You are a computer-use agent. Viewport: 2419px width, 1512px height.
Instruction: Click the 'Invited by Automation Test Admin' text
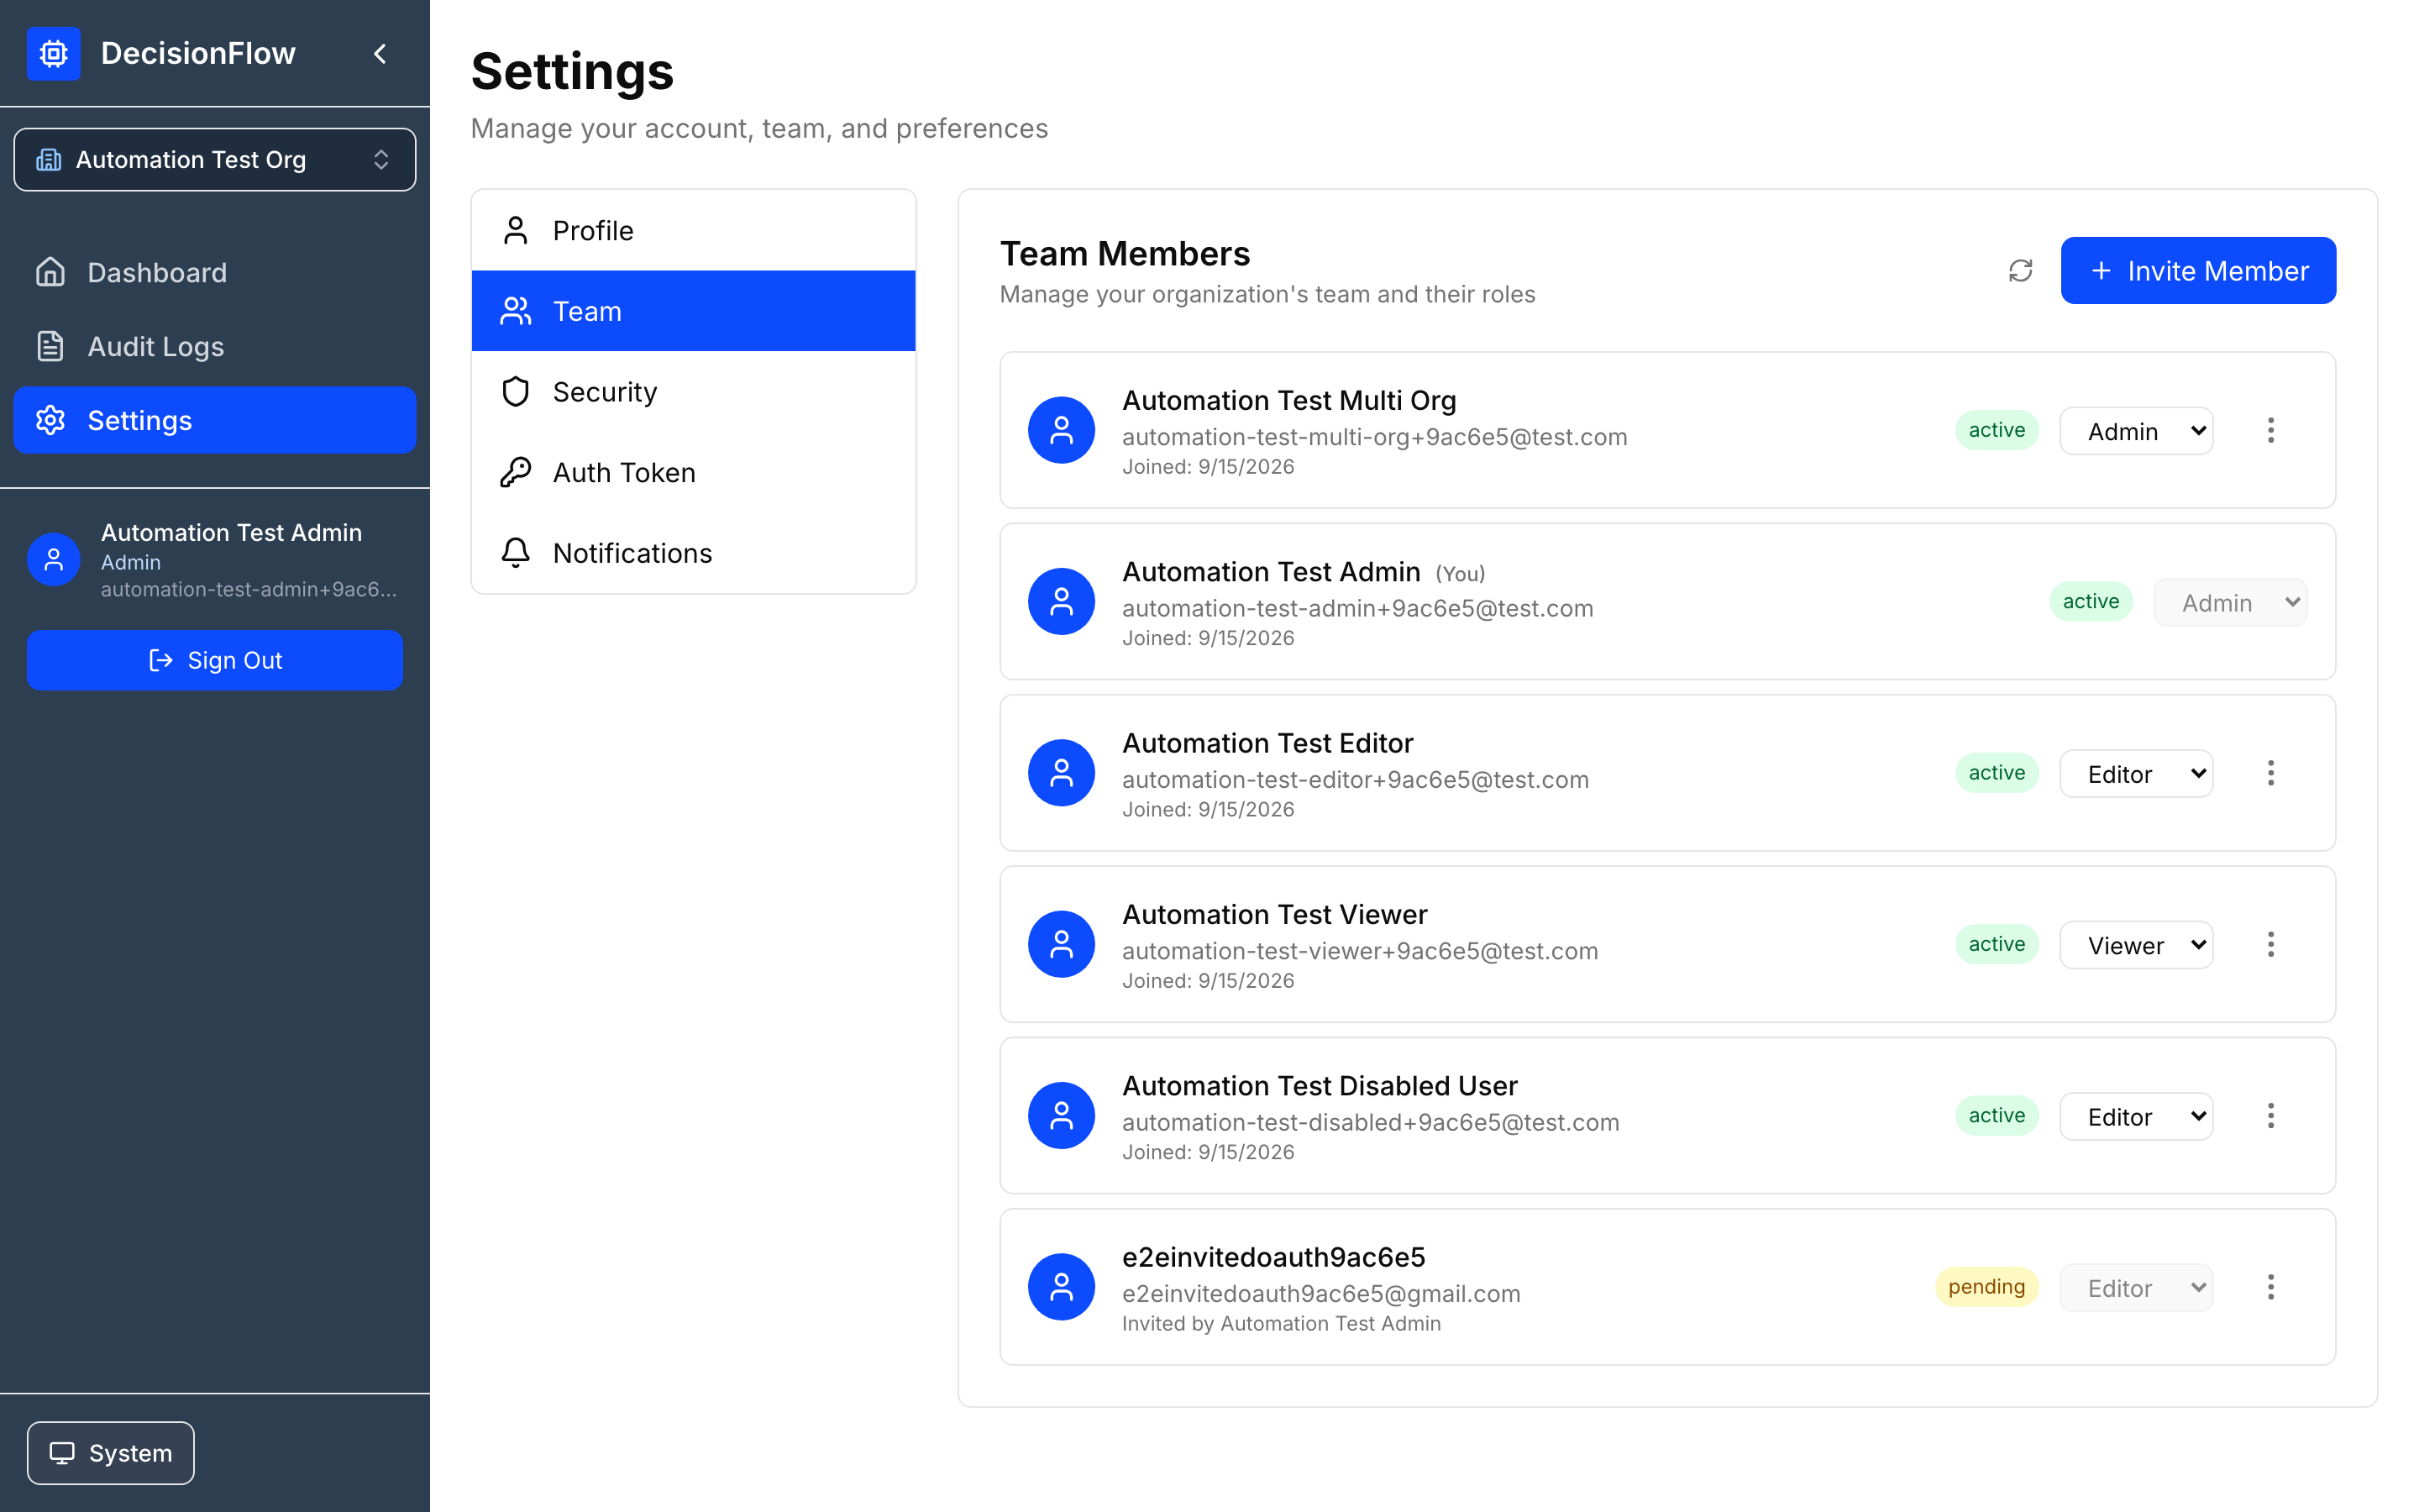coord(1282,1324)
